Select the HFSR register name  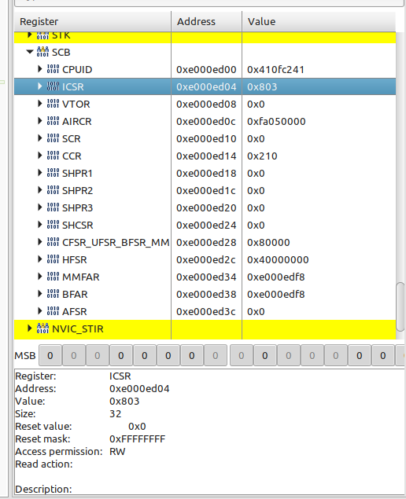pyautogui.click(x=75, y=259)
